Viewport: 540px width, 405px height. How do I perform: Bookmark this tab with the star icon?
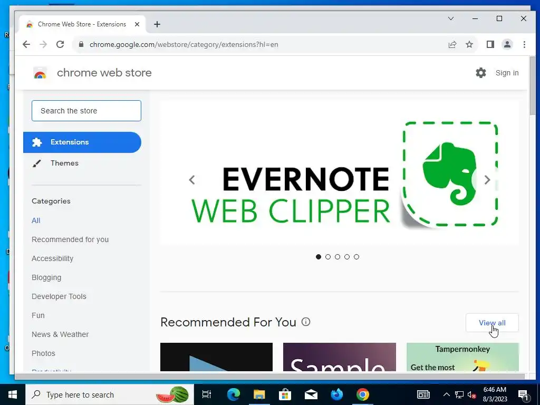tap(469, 44)
